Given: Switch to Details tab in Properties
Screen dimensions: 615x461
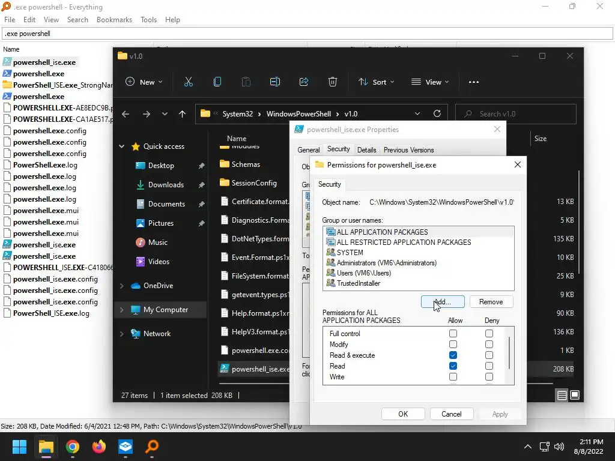Looking at the screenshot, I should click(x=367, y=149).
